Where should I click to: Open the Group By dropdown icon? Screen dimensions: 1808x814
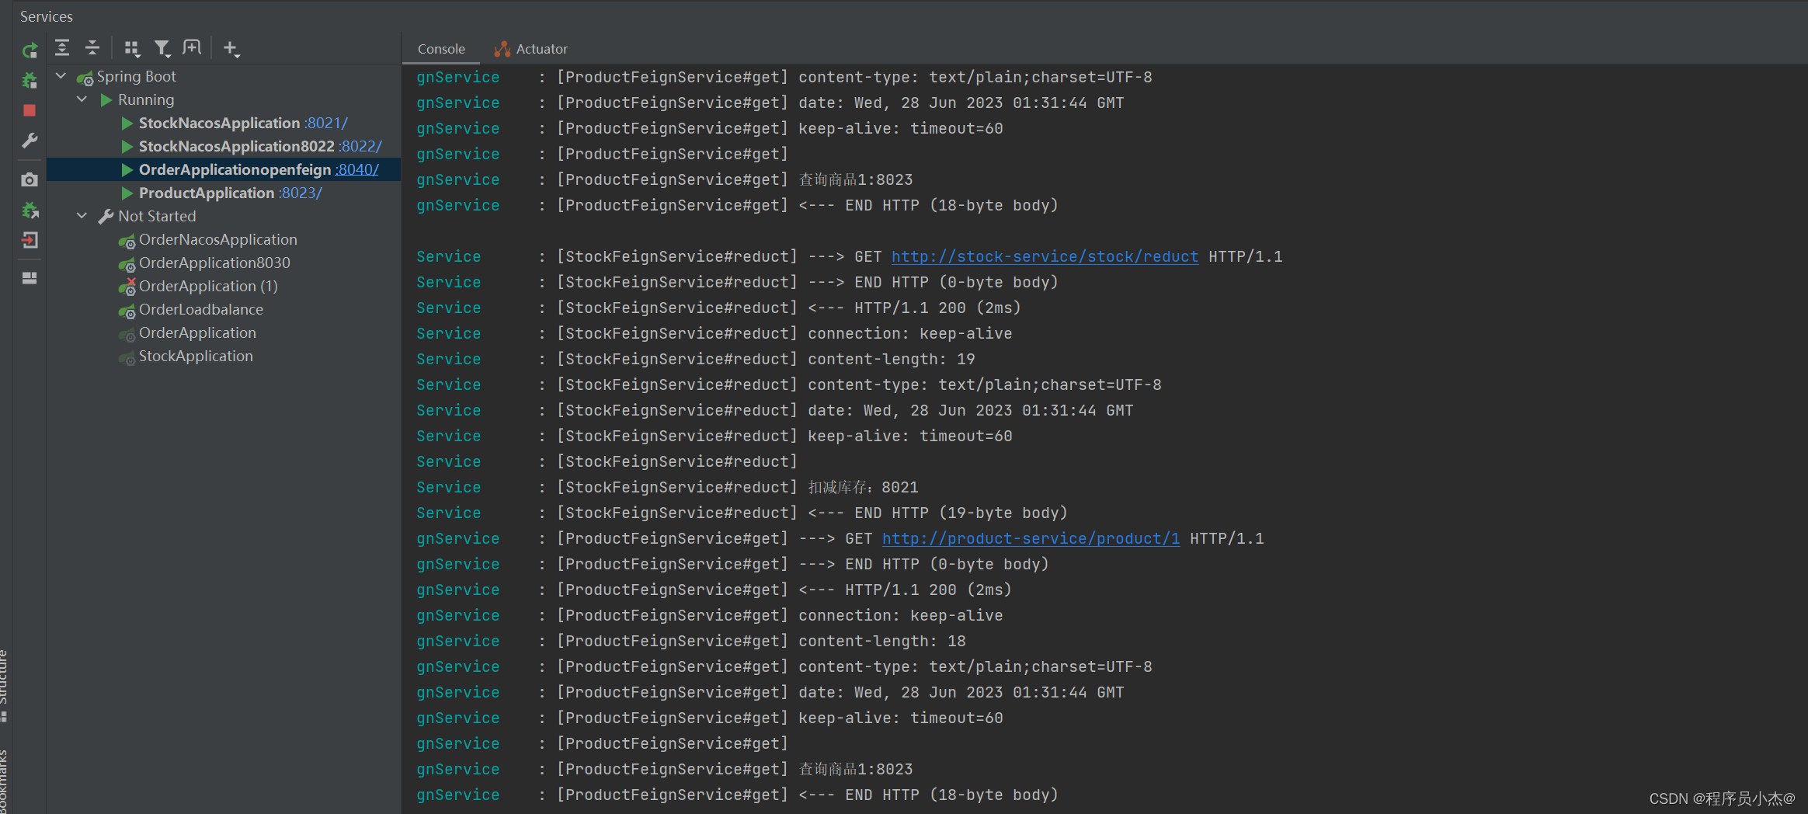(132, 49)
